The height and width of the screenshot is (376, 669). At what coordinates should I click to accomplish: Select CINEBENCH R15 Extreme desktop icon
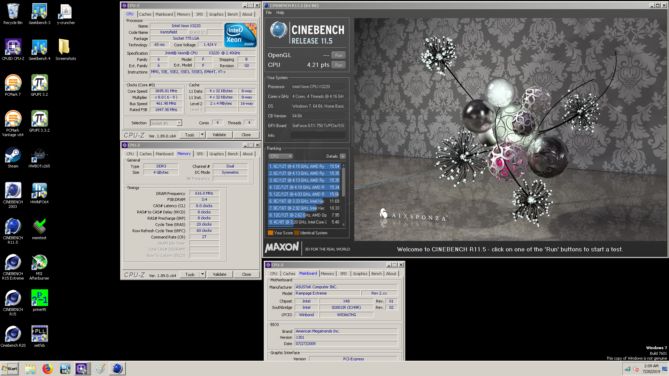click(13, 267)
